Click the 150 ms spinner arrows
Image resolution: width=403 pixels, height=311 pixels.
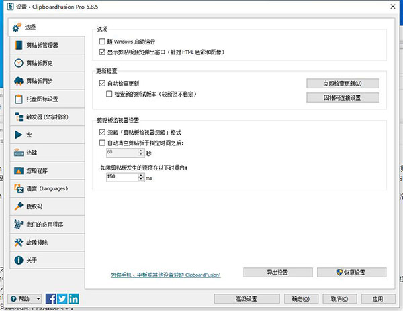click(141, 177)
